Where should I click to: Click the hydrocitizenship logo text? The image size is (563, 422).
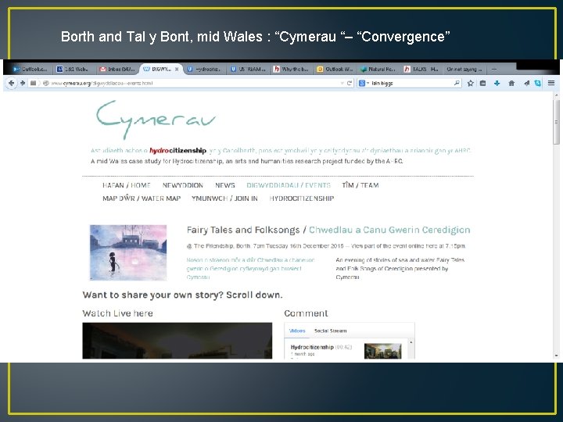pyautogui.click(x=178, y=151)
